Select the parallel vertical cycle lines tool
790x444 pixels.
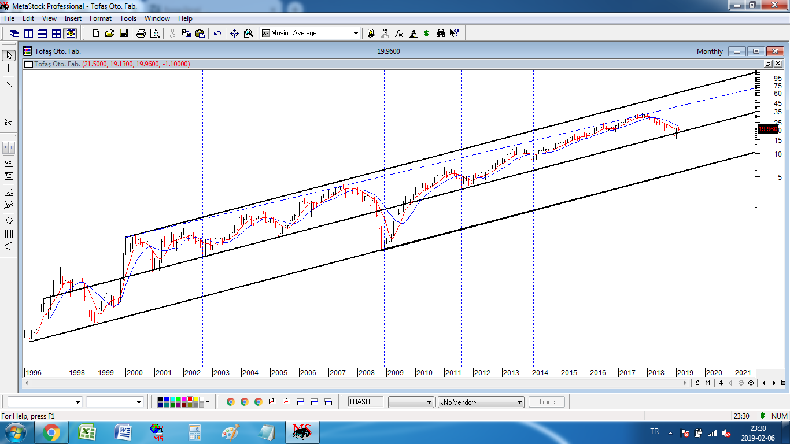pyautogui.click(x=9, y=234)
